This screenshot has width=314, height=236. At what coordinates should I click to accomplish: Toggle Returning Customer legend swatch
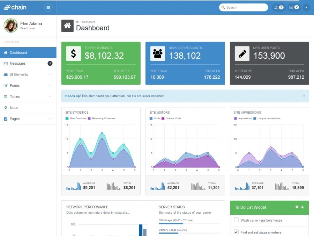(x=89, y=119)
